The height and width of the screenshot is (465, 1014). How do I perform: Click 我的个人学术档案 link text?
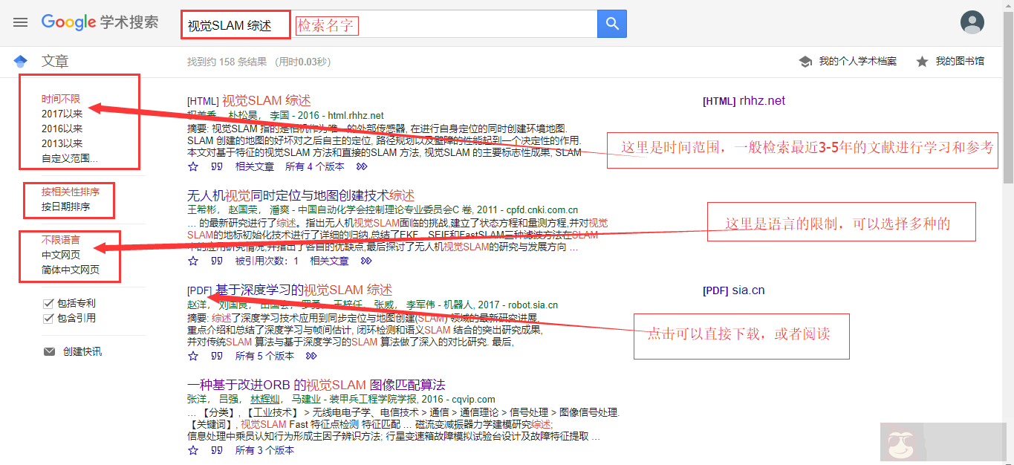coord(858,62)
